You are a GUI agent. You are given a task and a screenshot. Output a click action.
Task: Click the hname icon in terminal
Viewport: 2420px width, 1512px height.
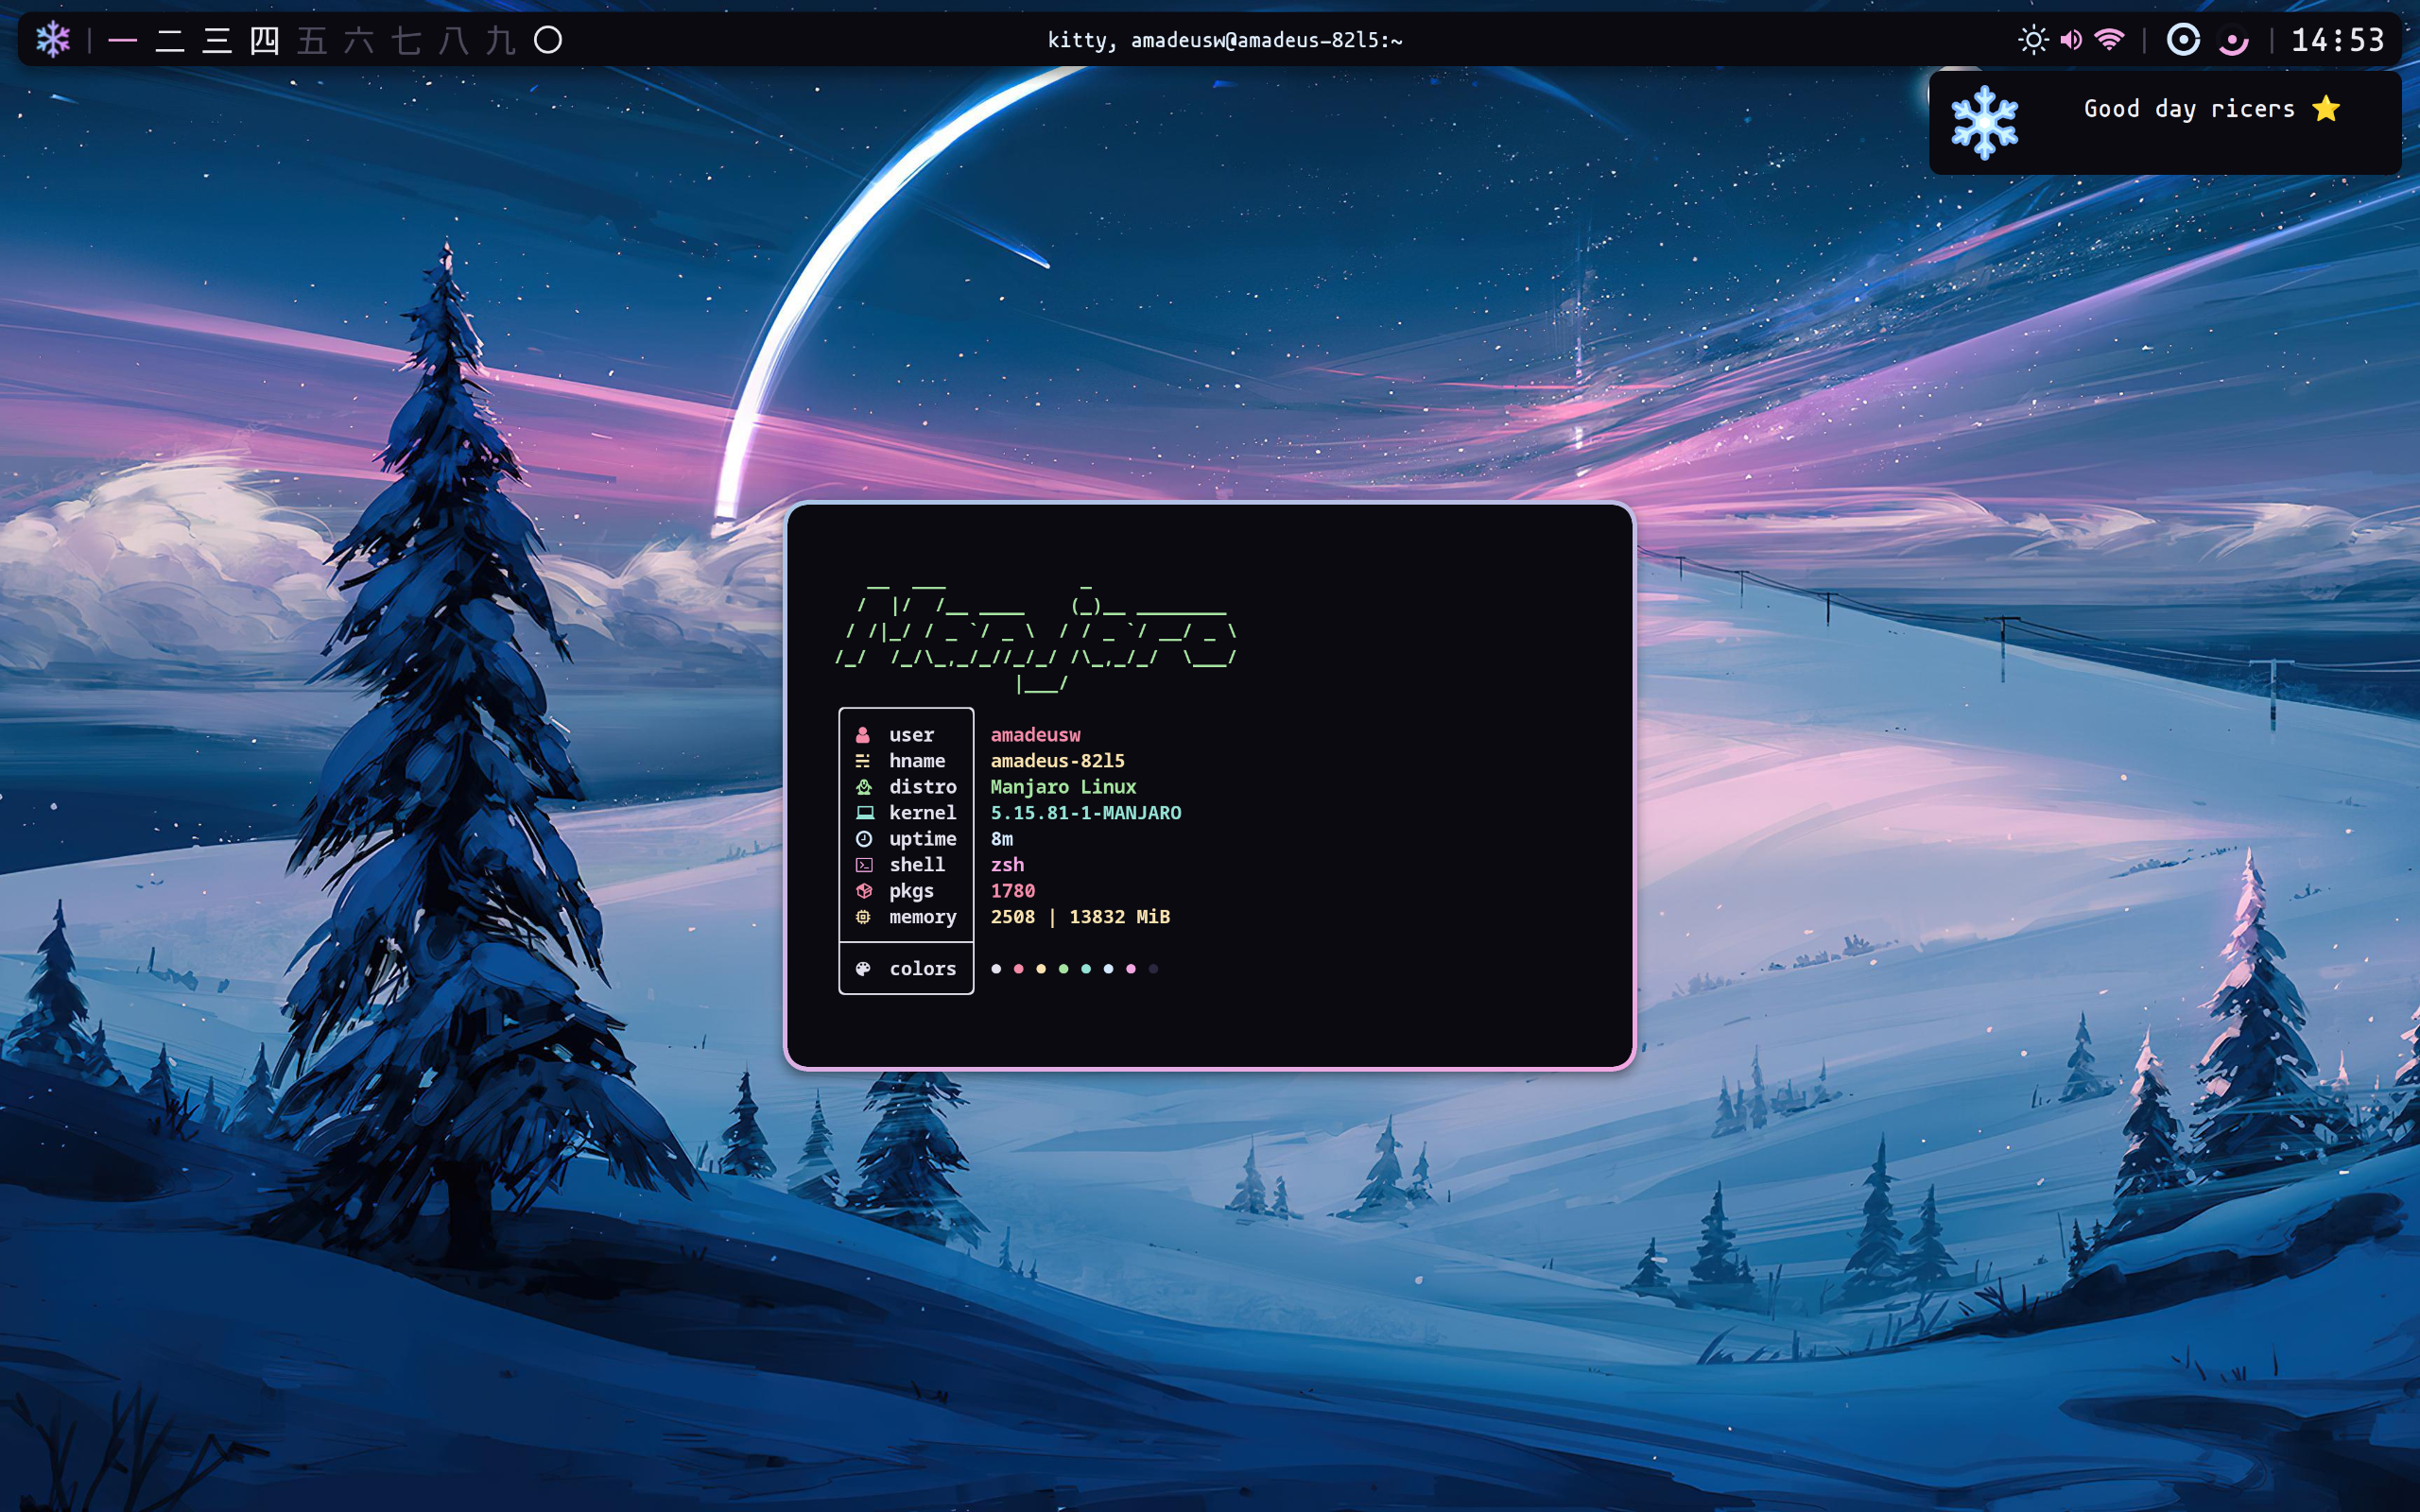[x=863, y=761]
